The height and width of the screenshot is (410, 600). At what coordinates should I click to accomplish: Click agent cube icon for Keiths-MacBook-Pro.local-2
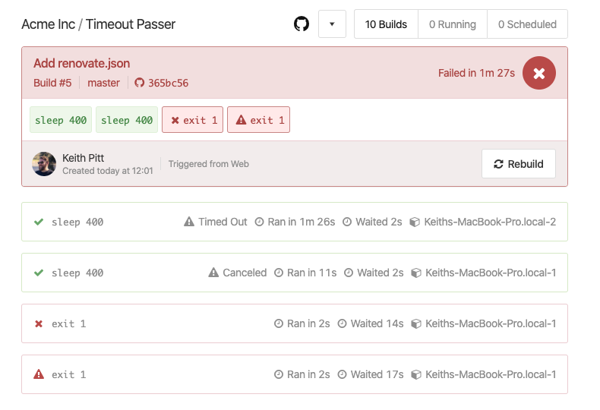(x=415, y=222)
